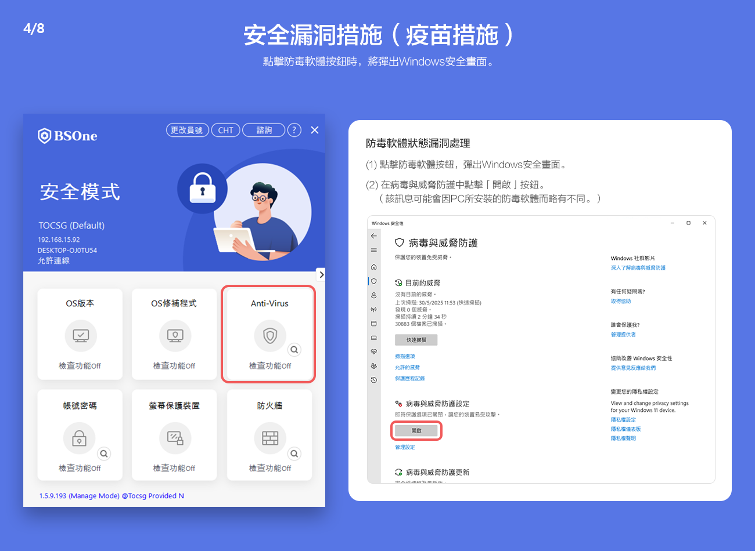Click the OS修補程式 monitor icon
Image resolution: width=755 pixels, height=551 pixels.
click(x=175, y=335)
